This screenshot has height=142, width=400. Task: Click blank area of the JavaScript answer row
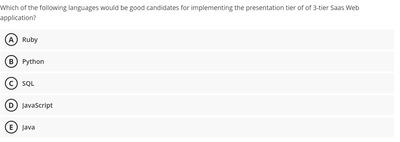coord(214,105)
